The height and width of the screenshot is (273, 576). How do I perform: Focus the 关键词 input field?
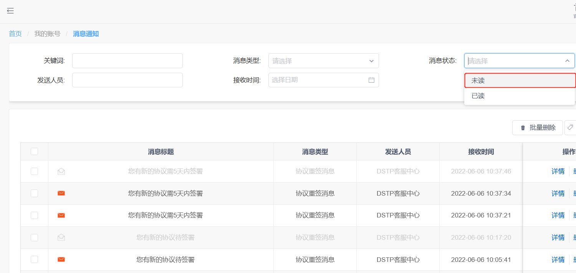pyautogui.click(x=127, y=61)
